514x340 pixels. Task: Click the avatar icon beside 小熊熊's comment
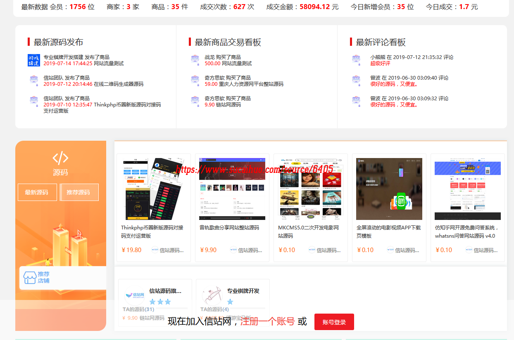[x=356, y=60]
